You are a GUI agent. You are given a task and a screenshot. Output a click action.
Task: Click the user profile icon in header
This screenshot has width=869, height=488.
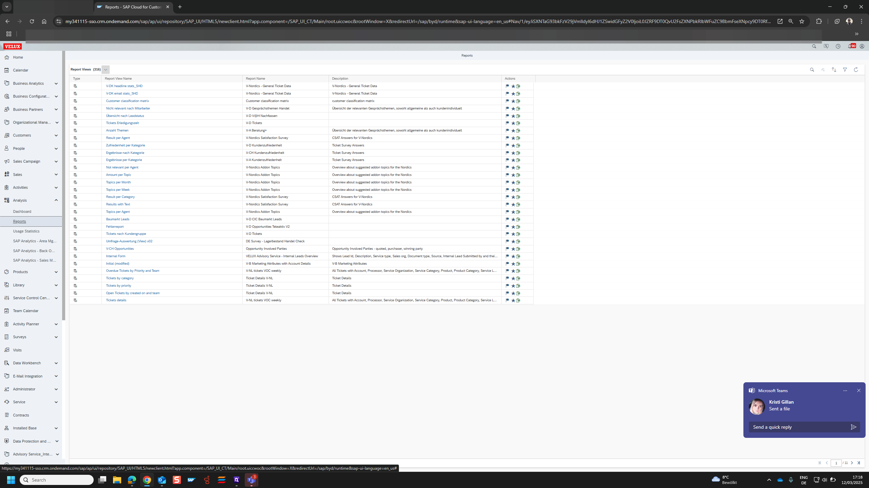coord(862,46)
